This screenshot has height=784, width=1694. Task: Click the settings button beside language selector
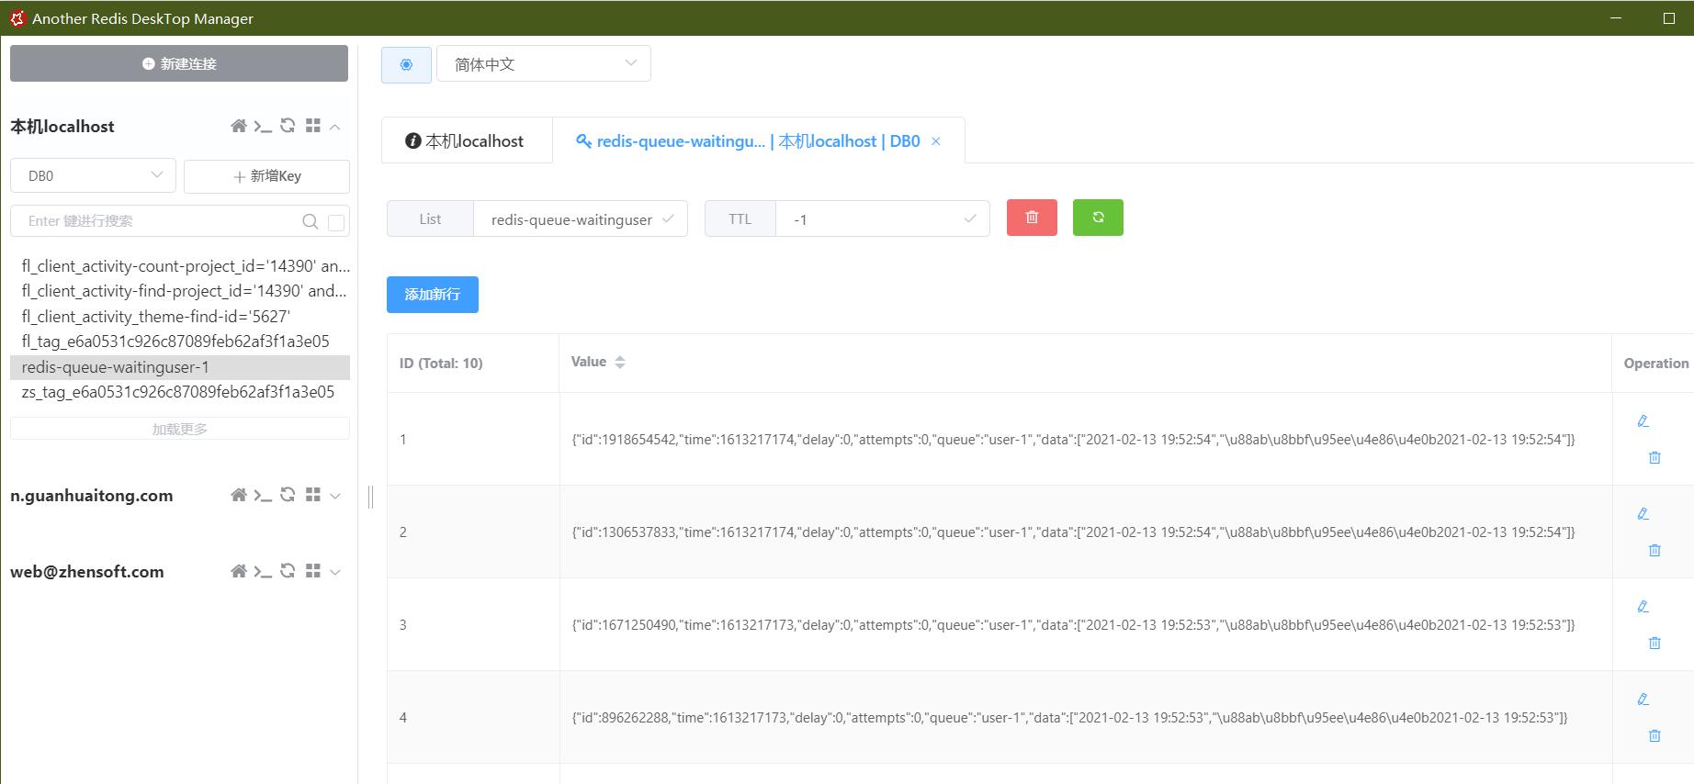pos(406,64)
